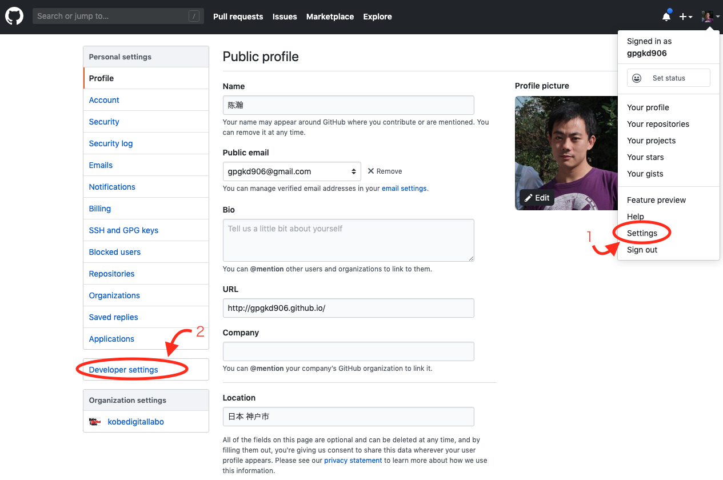Go to Pull requests in the top navigation
The width and height of the screenshot is (723, 480).
tap(238, 17)
